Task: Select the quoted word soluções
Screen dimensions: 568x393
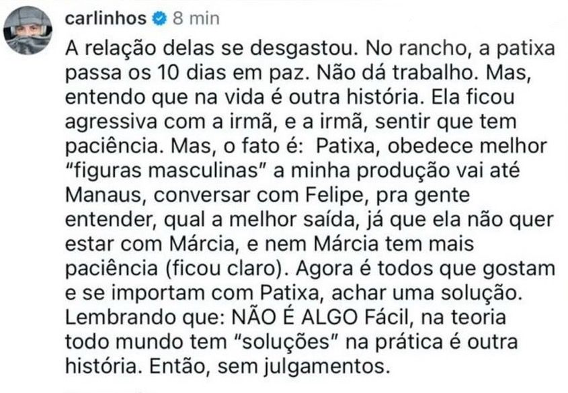Action: tap(287, 343)
